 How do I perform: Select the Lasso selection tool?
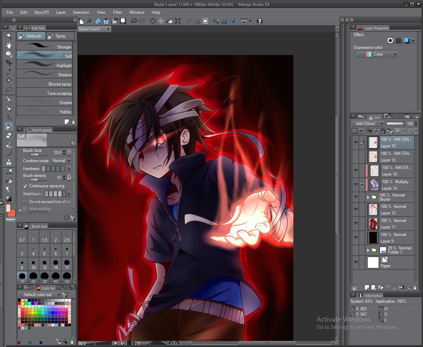click(x=9, y=90)
